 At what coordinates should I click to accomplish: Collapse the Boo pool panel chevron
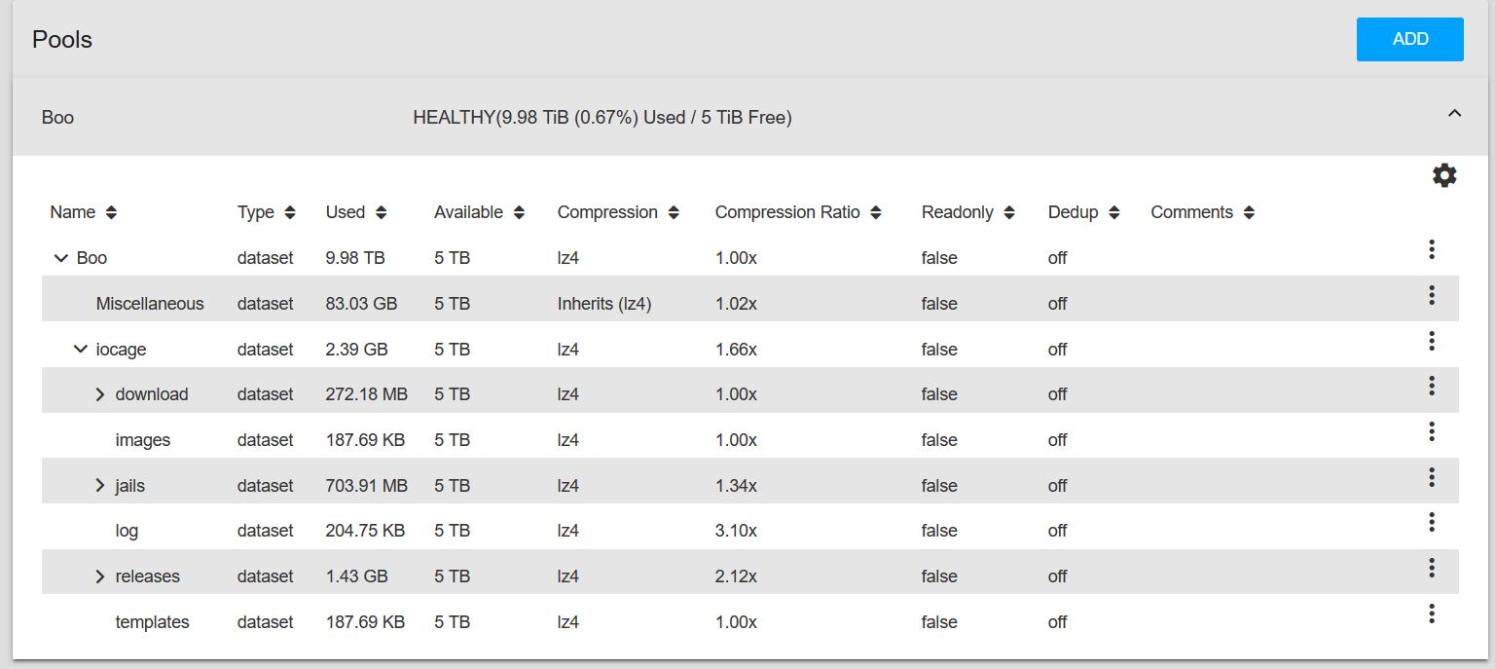point(1454,114)
